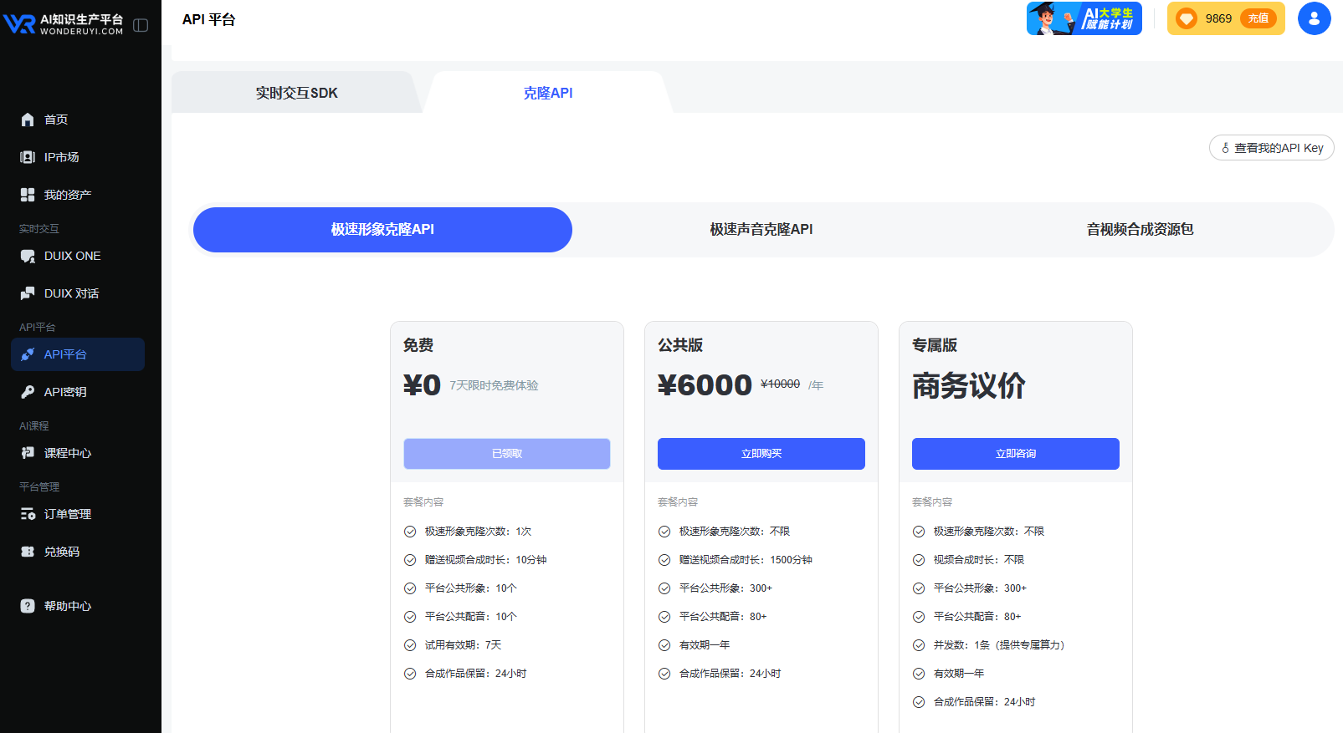Screen dimensions: 1343x733
Task: Click 立即咨询 for the 专属版 plan
Action: point(1015,454)
